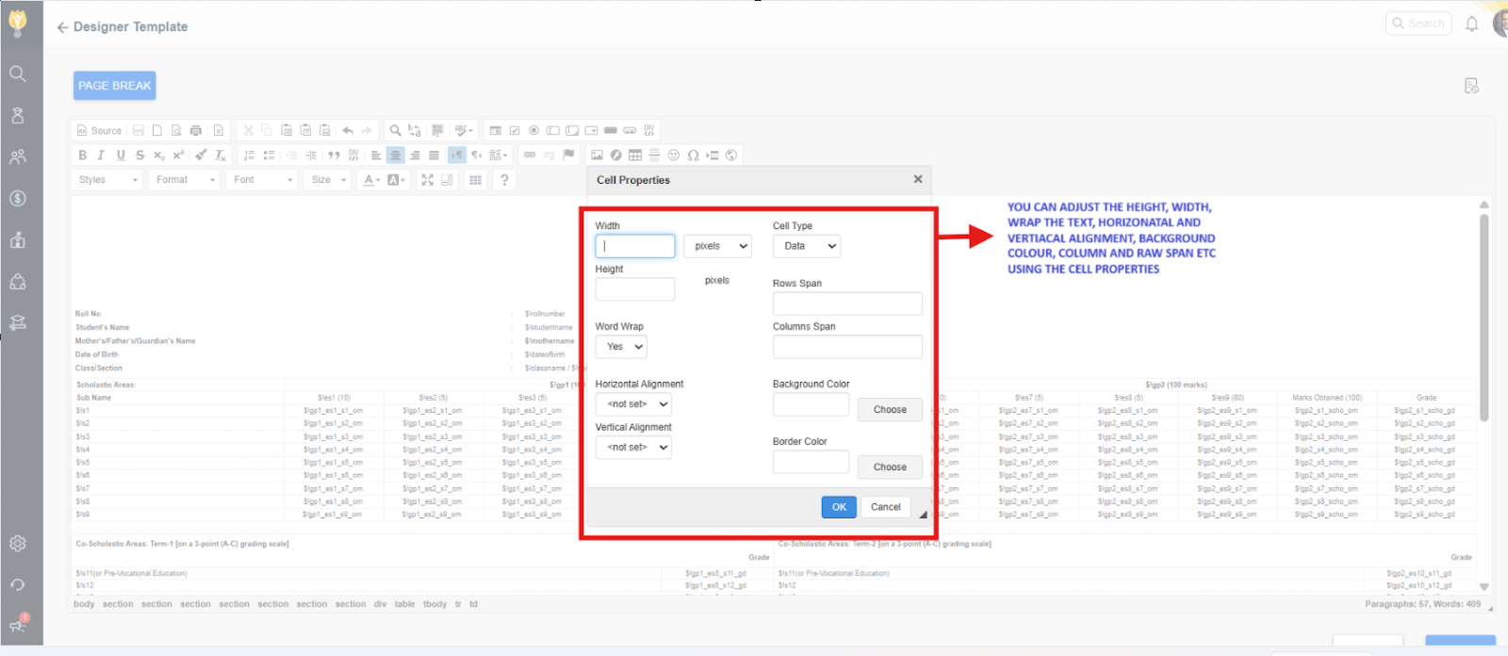Image resolution: width=1508 pixels, height=656 pixels.
Task: Choose a Background Color
Action: [x=889, y=410]
